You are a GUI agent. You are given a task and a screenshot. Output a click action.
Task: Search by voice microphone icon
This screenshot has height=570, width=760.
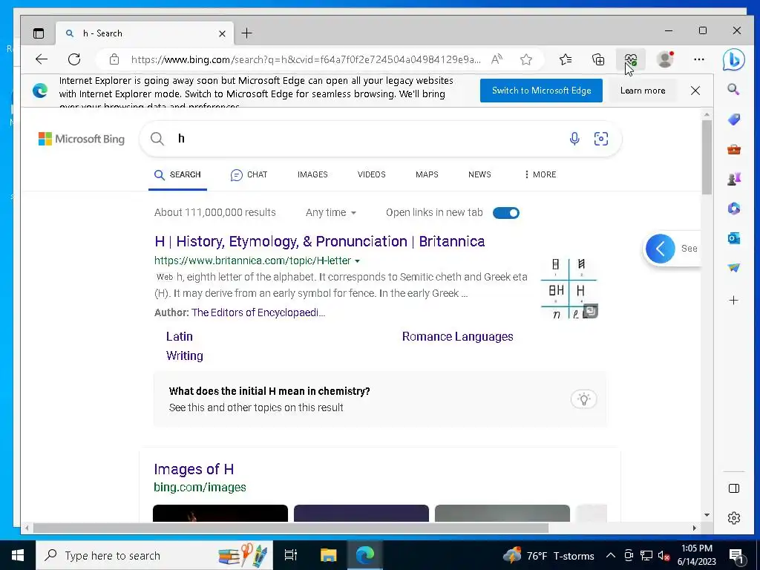click(x=574, y=139)
